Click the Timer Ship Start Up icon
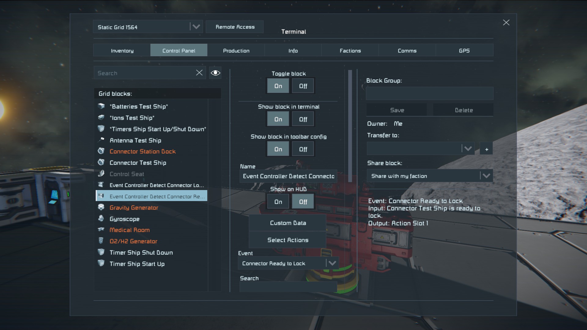 tap(101, 263)
